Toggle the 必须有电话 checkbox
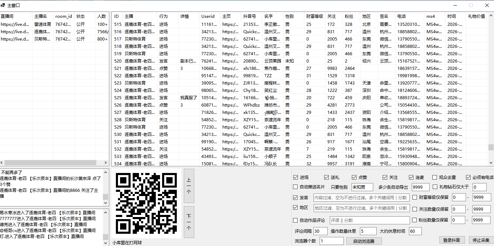The image size is (494, 246). coord(468,178)
